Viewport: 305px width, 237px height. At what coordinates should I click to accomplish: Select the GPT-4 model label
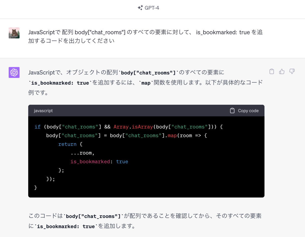pos(152,8)
